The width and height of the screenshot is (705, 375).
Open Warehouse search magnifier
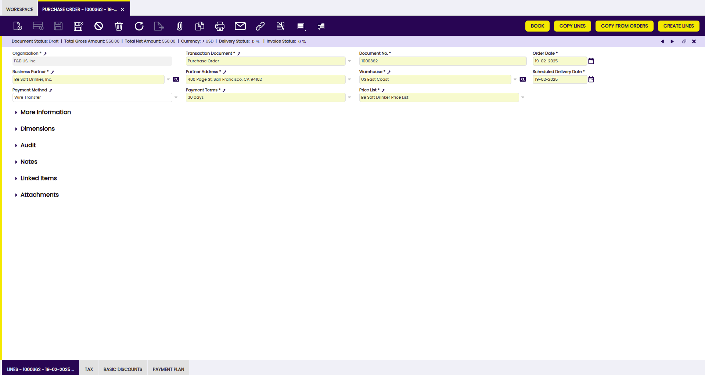pyautogui.click(x=523, y=79)
